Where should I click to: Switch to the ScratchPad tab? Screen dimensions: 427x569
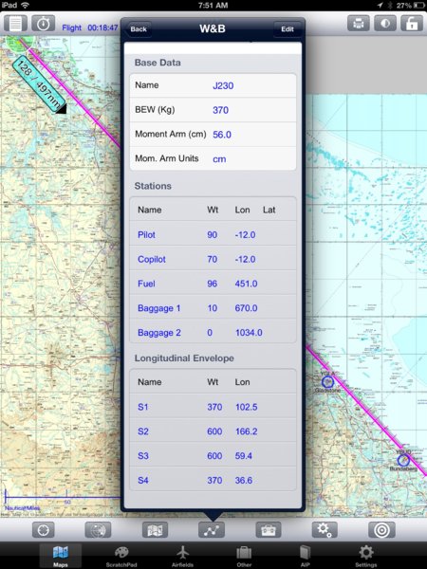click(x=121, y=556)
